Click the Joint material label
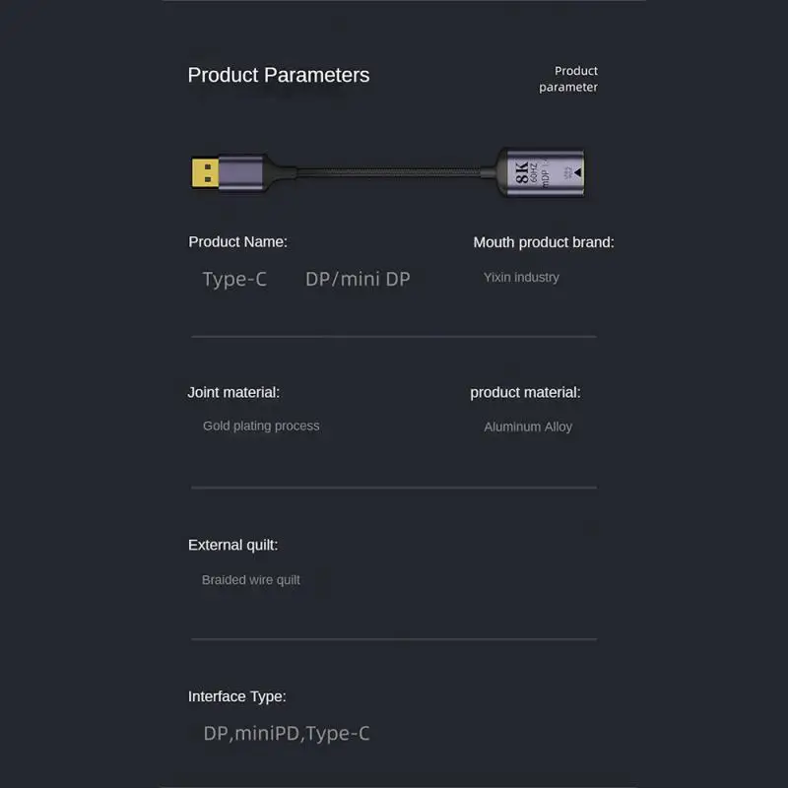Image resolution: width=788 pixels, height=788 pixels. [x=233, y=392]
